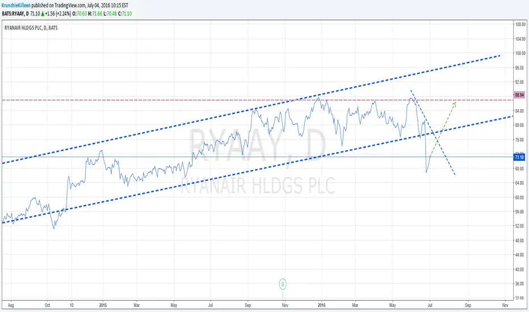Click the high value 'H:71.66'
The height and width of the screenshot is (312, 529).
pos(95,14)
